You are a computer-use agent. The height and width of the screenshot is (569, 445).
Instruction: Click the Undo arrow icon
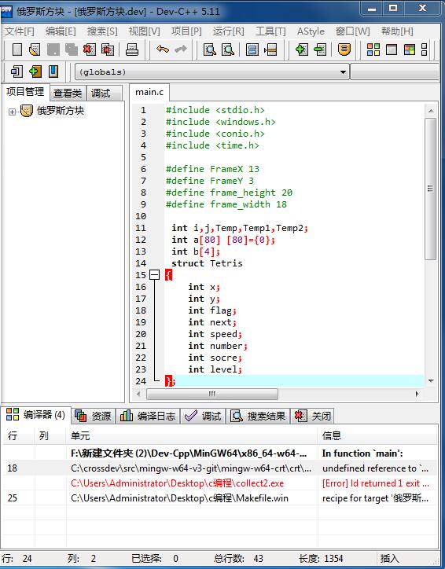click(x=162, y=49)
